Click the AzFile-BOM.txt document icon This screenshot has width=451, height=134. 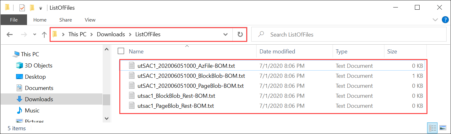(x=132, y=66)
